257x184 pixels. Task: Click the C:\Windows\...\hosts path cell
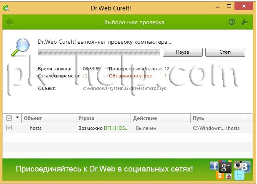click(216, 128)
